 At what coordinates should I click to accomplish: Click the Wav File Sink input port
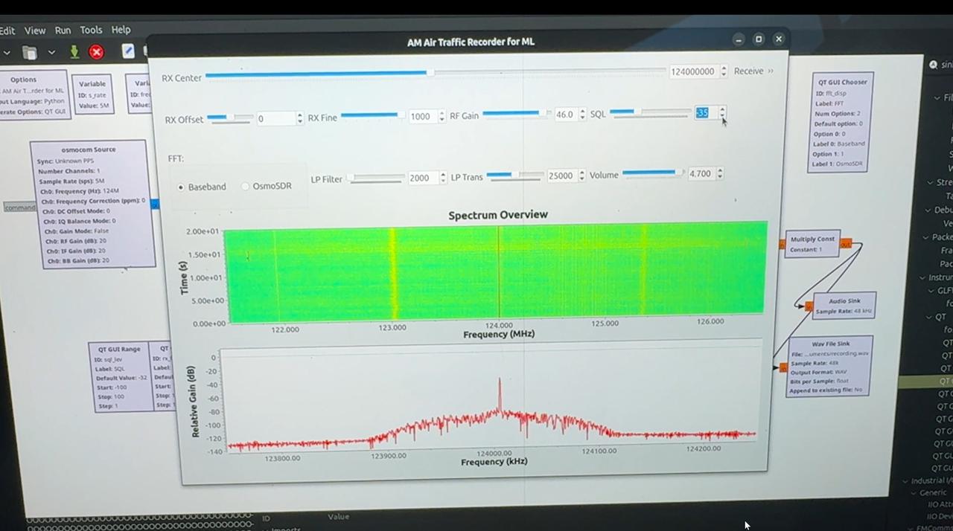[x=783, y=367]
